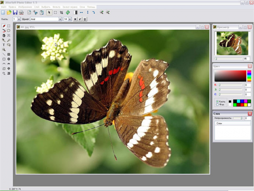The width and height of the screenshot is (254, 191).
Task: Click the Flip horizontal arrow icon
Action: pos(81,12)
